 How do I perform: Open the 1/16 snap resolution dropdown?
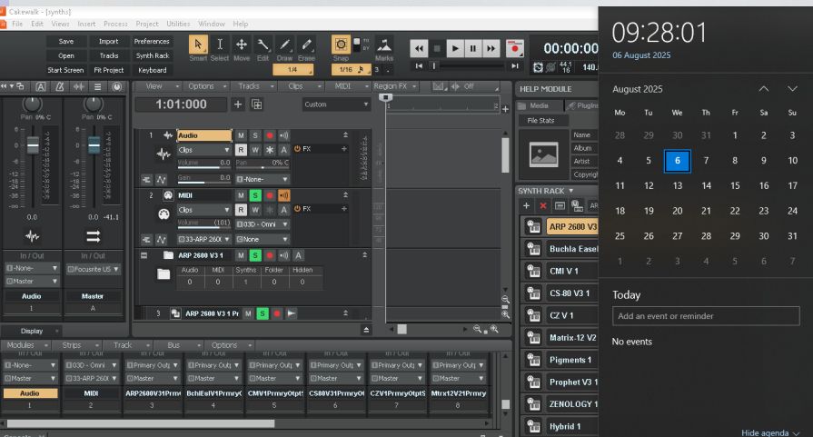coord(352,69)
